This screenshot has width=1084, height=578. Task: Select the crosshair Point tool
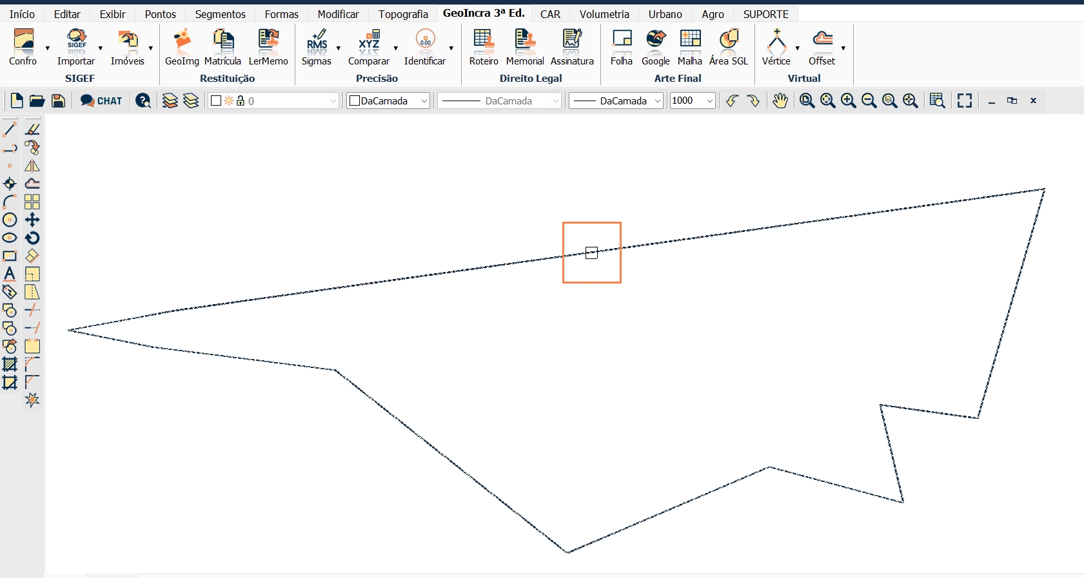10,184
